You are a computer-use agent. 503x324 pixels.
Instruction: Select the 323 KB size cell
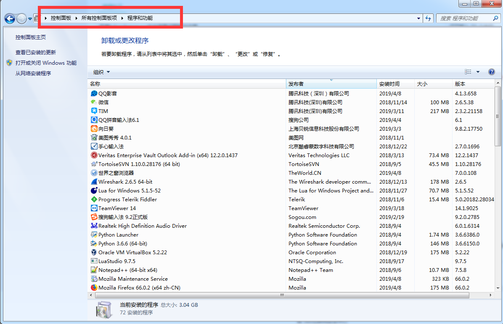click(440, 279)
